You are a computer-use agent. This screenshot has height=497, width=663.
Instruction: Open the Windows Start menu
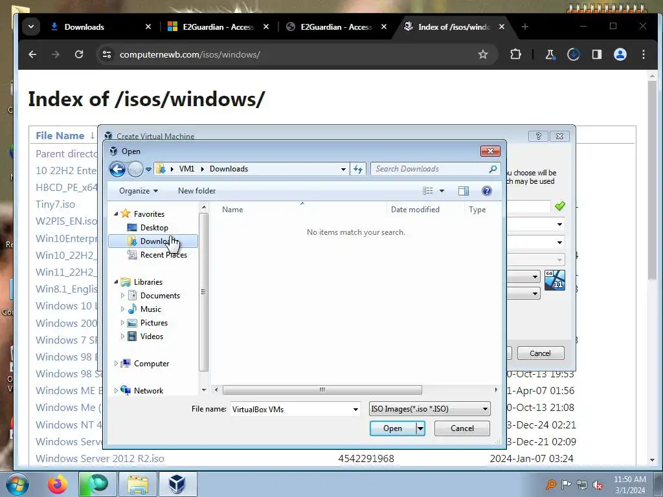17,484
